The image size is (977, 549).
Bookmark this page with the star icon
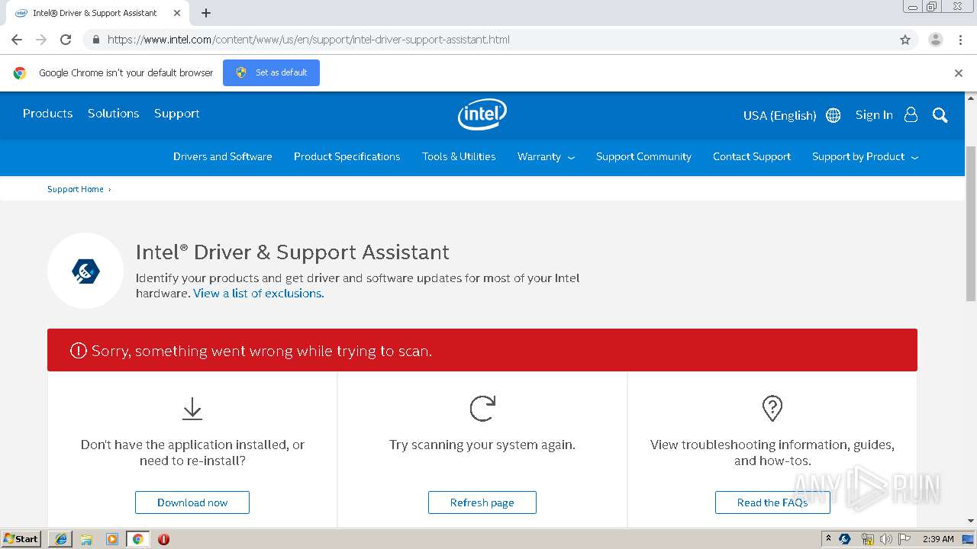coord(905,40)
